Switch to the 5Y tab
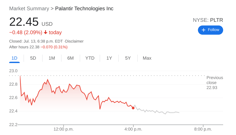This screenshot has height=135, width=236. (x=128, y=58)
